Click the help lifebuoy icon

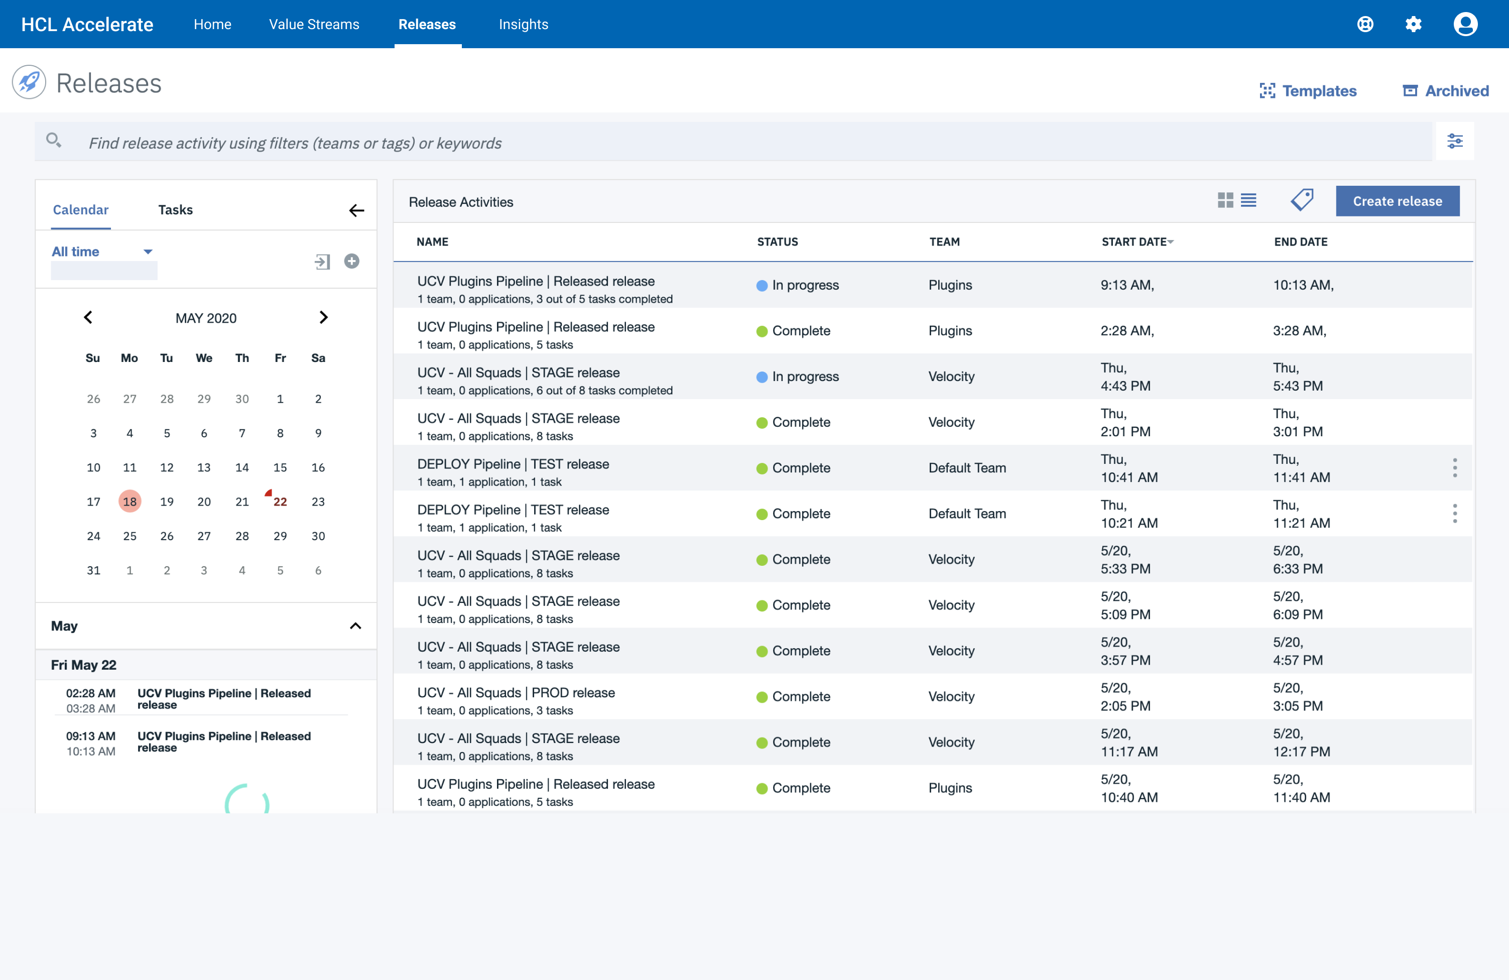tap(1364, 24)
